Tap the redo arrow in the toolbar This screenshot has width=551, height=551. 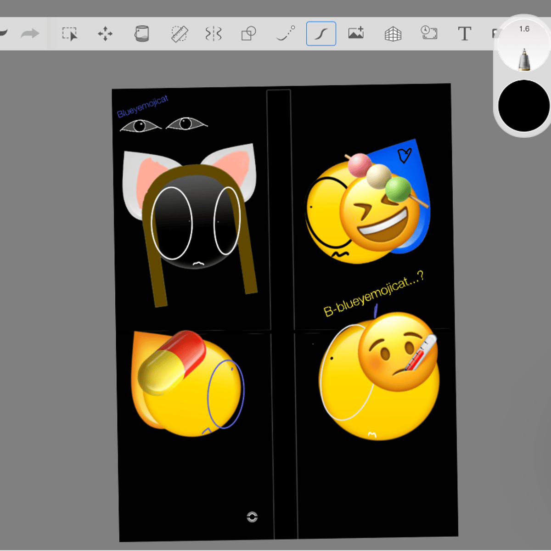30,34
